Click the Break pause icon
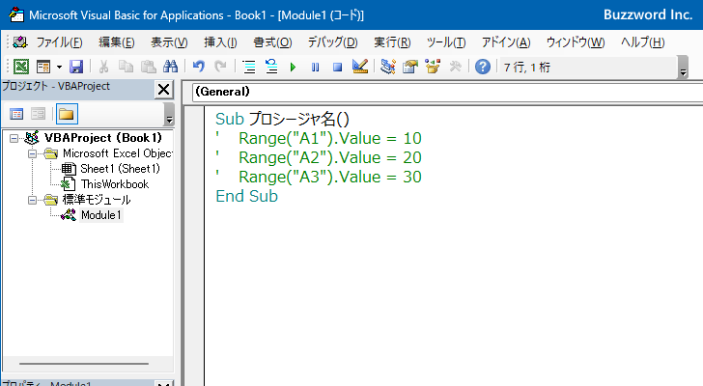703x386 pixels. [315, 68]
